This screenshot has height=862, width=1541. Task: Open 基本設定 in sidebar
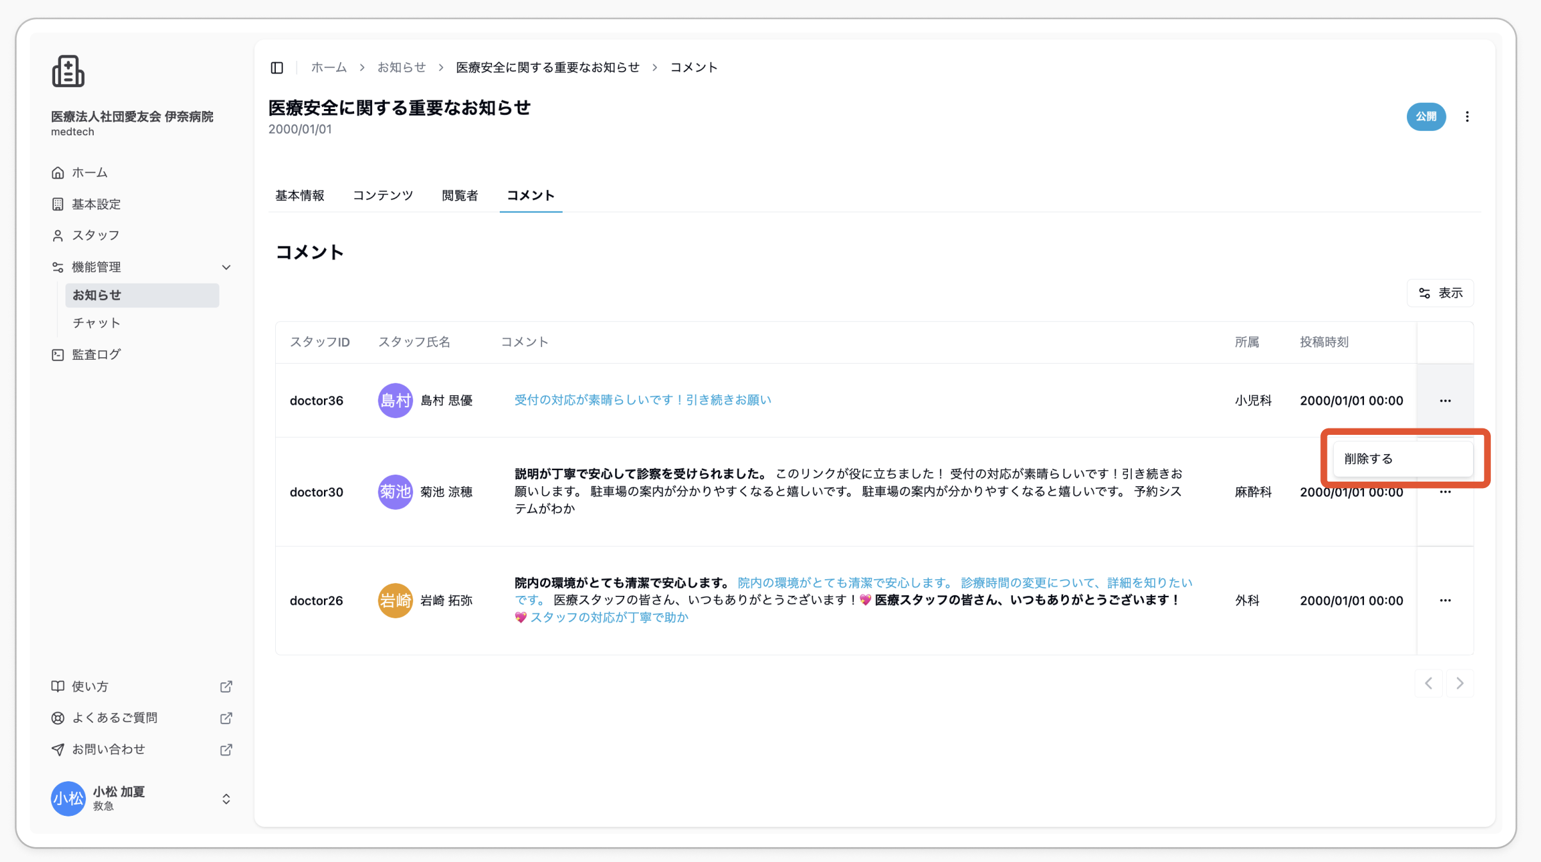tap(96, 205)
